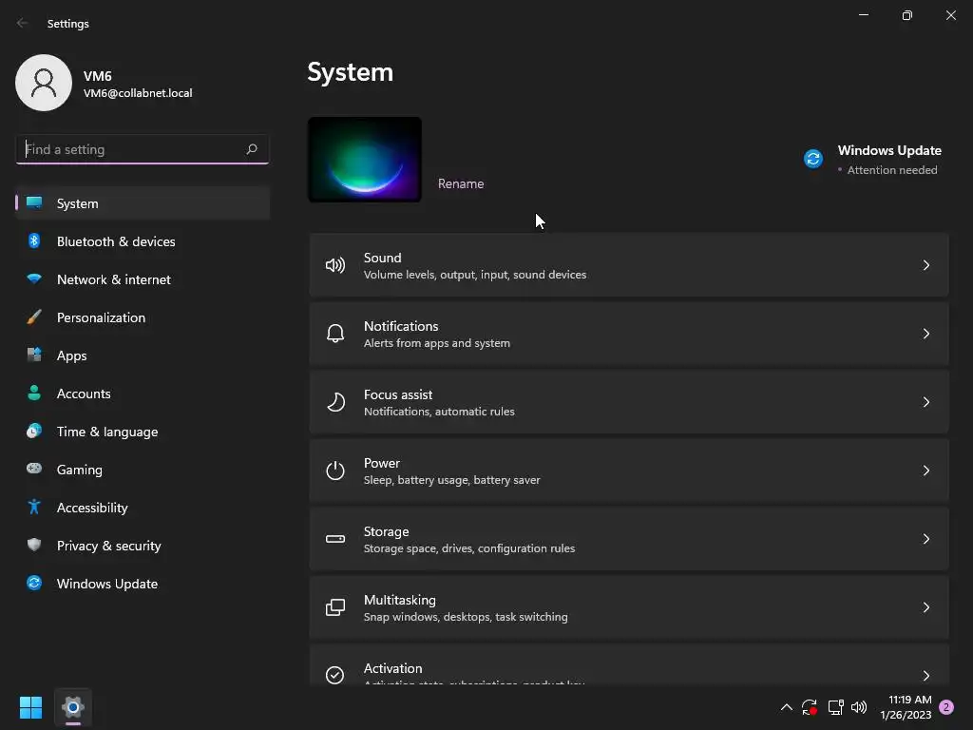The image size is (973, 730).
Task: Click the Accessibility figure icon
Action: pos(34,508)
